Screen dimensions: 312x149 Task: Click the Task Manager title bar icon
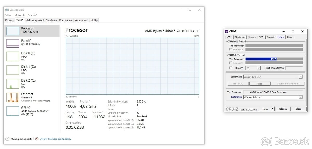pyautogui.click(x=7, y=10)
